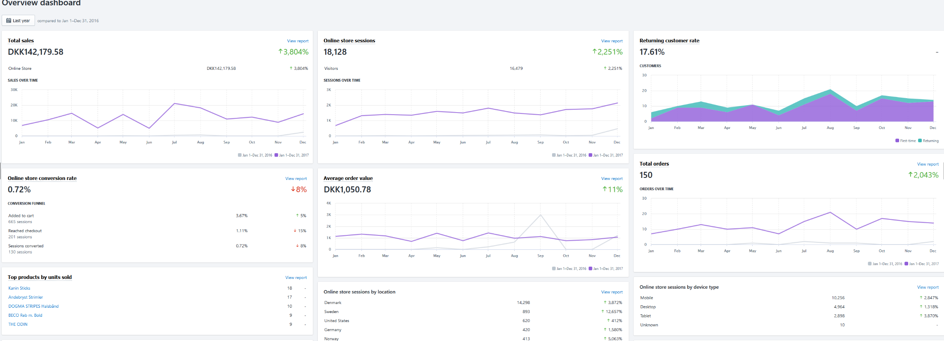Click the teal Returning legend swatch
This screenshot has width=944, height=341.
920,141
